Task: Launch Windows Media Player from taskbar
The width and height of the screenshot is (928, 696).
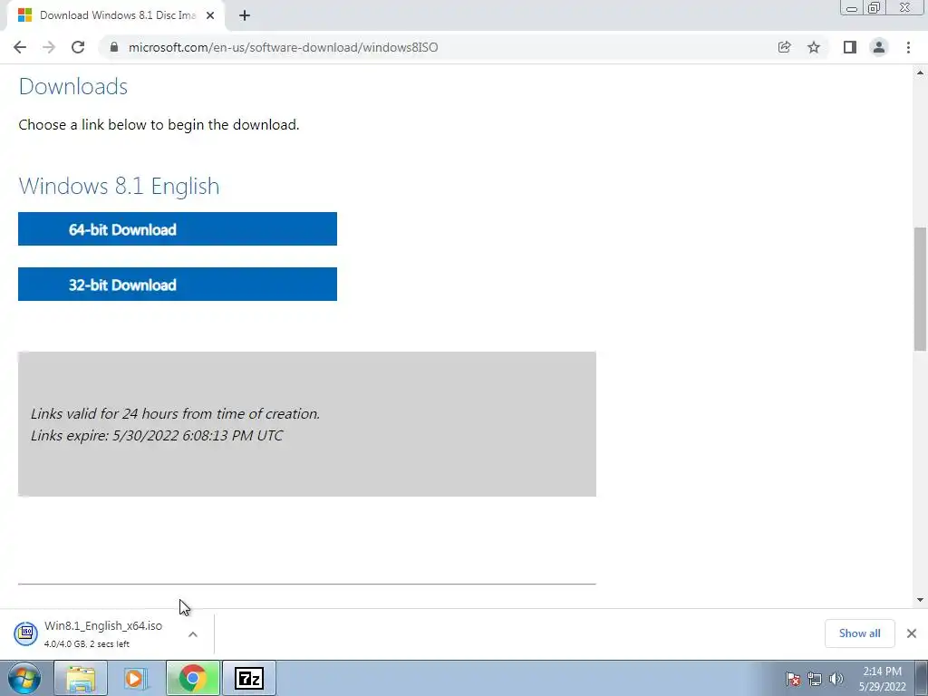Action: tap(136, 678)
